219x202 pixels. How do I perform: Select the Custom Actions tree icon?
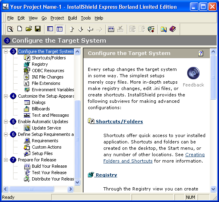(x=27, y=147)
